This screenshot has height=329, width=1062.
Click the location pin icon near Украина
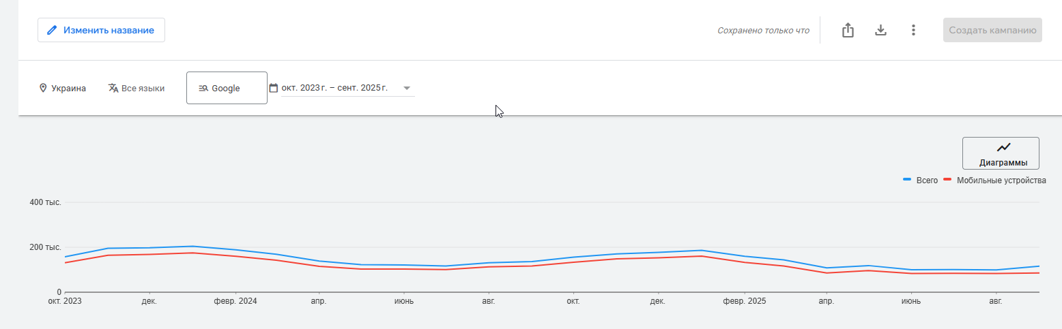tap(43, 88)
